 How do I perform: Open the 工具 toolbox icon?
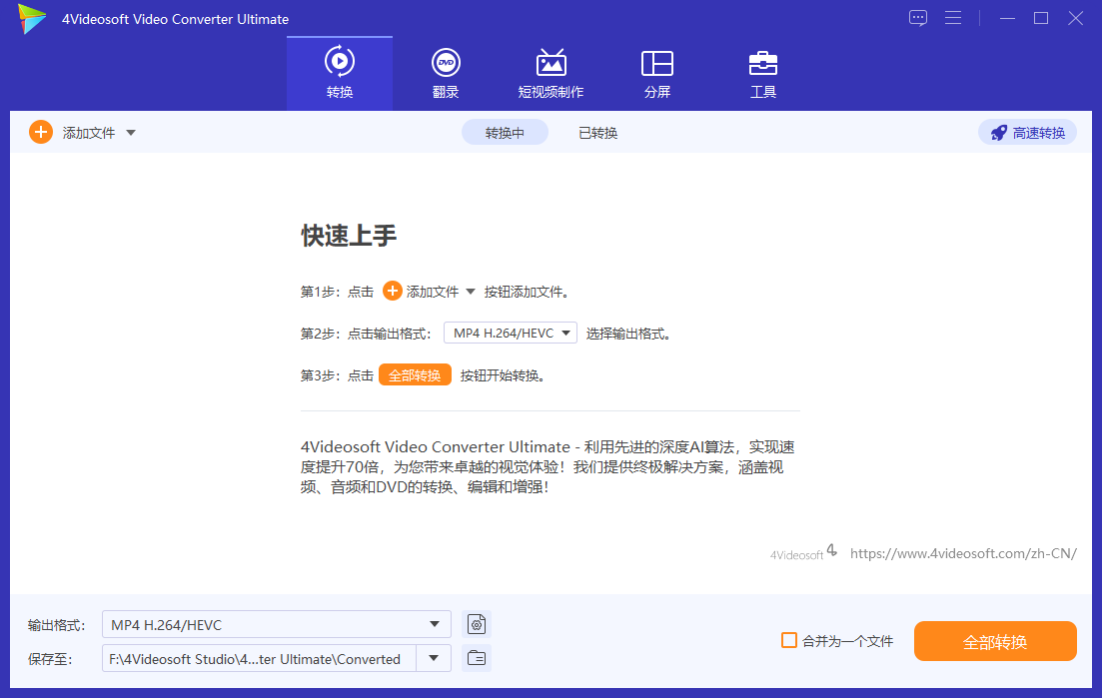[763, 63]
